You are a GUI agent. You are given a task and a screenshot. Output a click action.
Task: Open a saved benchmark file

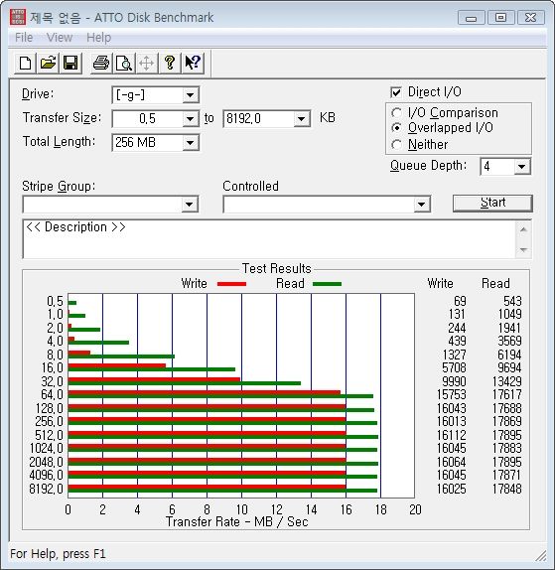(48, 64)
